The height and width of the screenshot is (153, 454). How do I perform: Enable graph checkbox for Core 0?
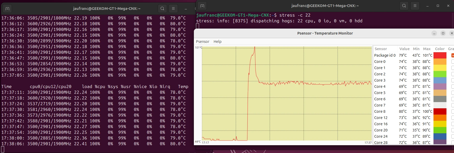point(453,62)
